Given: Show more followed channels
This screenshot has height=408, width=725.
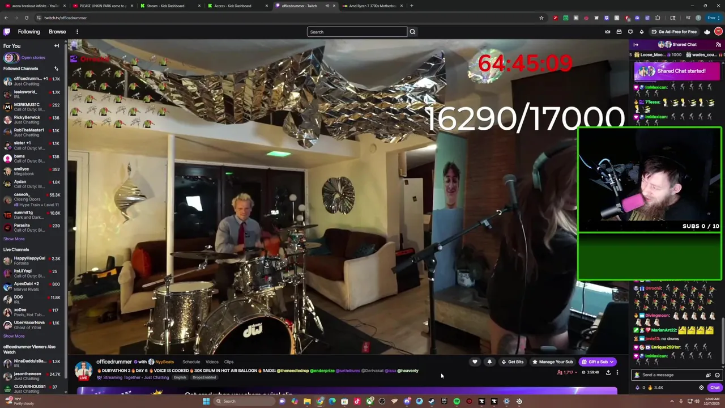Looking at the screenshot, I should [x=14, y=239].
